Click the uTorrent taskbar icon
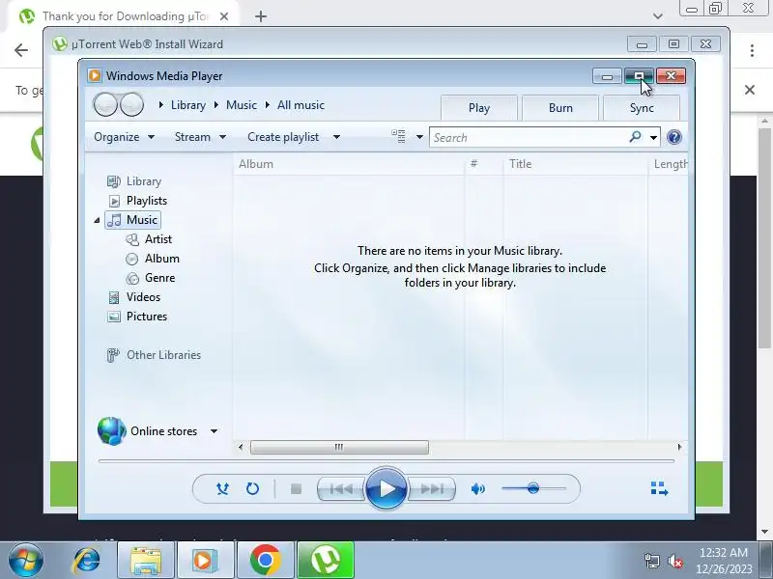Viewport: 773px width, 579px height. tap(326, 561)
